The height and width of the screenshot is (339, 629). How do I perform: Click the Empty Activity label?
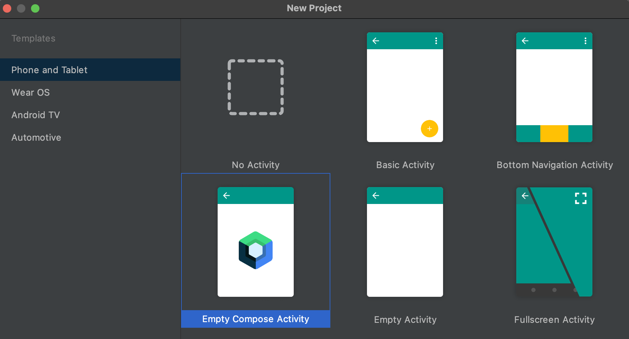click(405, 320)
